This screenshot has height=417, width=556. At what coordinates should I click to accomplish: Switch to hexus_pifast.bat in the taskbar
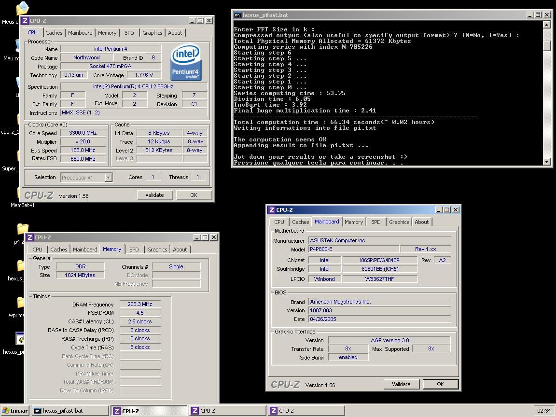coord(70,411)
